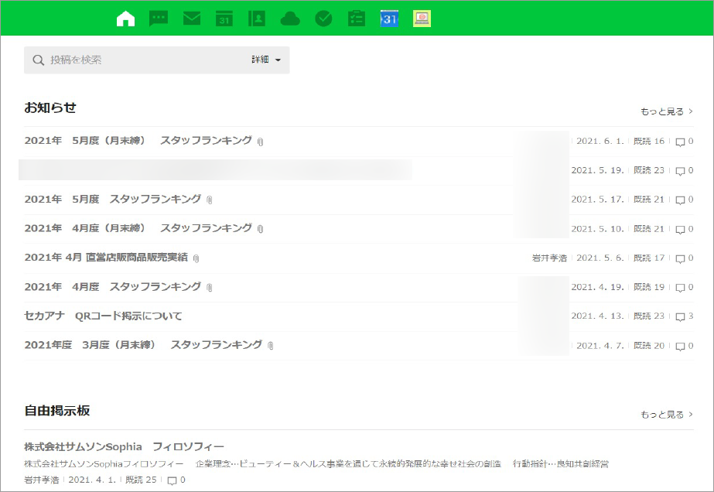The image size is (714, 492).
Task: Expand the 詳細 search options dropdown
Action: coord(265,60)
